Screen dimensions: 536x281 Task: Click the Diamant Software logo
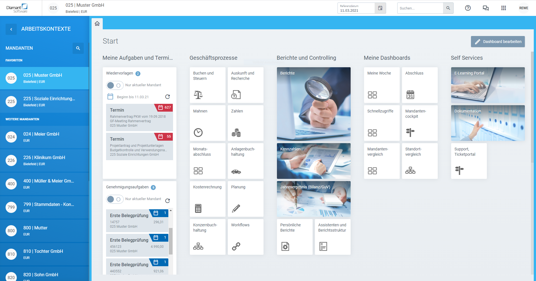(17, 8)
